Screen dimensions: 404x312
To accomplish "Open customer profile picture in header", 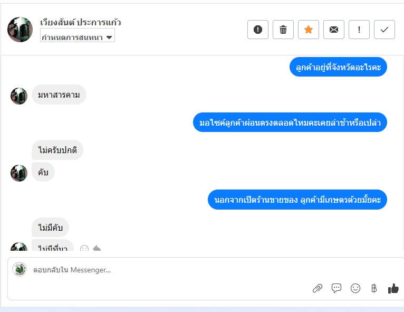I will [20, 30].
